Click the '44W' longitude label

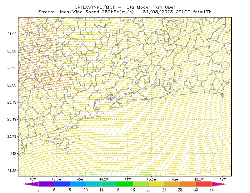click(128, 179)
